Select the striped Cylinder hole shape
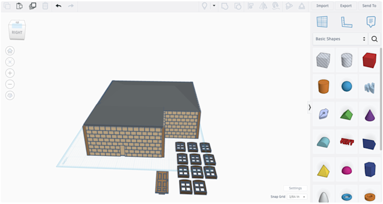383x204 pixels. pyautogui.click(x=347, y=60)
